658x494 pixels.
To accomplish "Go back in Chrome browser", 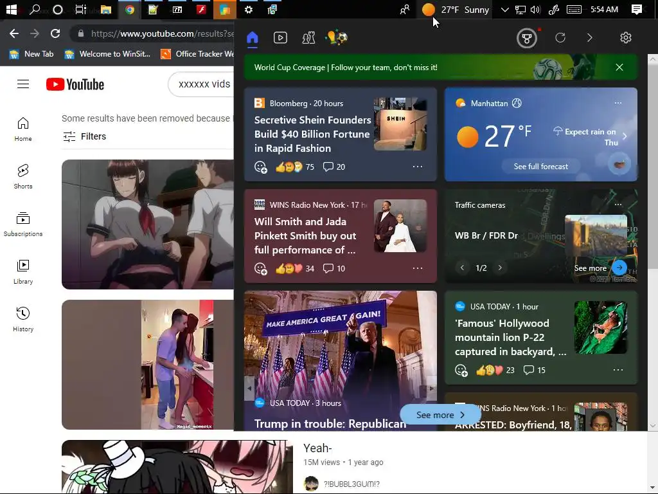I will 14,33.
